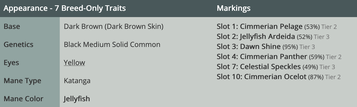Click the Yellow eyes link
Image resolution: width=357 pixels, height=107 pixels.
tap(74, 63)
